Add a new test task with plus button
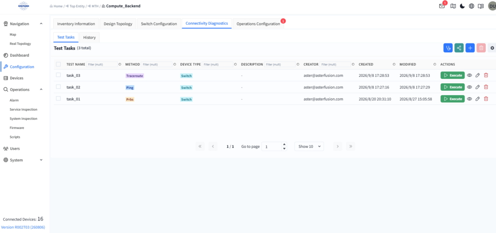 click(470, 48)
